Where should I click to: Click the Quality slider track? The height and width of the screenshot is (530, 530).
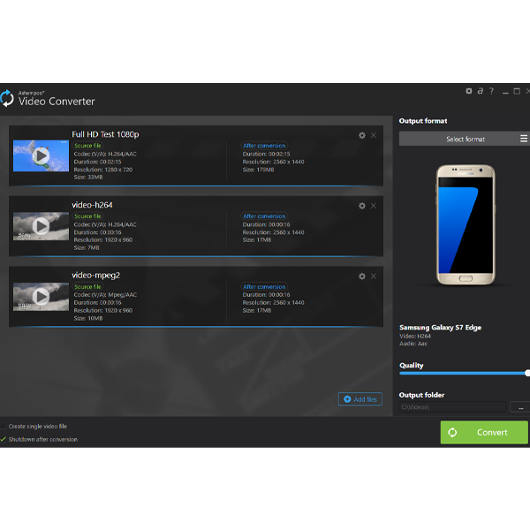[x=463, y=373]
